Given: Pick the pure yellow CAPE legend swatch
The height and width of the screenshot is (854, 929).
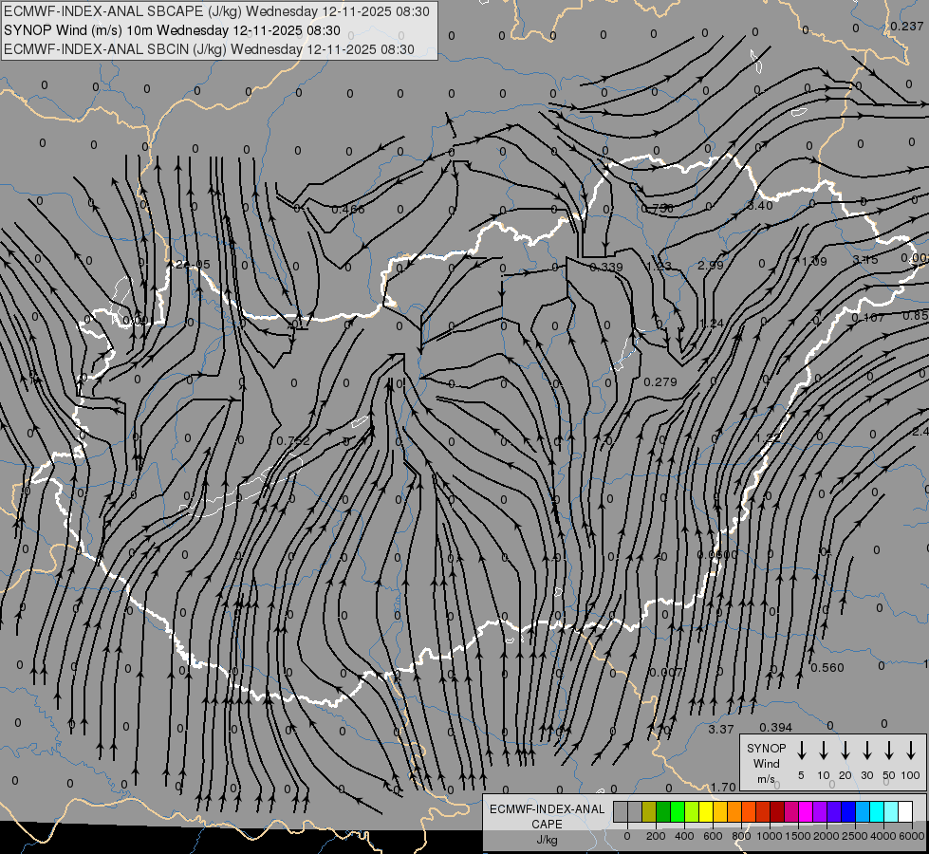Looking at the screenshot, I should coord(706,811).
